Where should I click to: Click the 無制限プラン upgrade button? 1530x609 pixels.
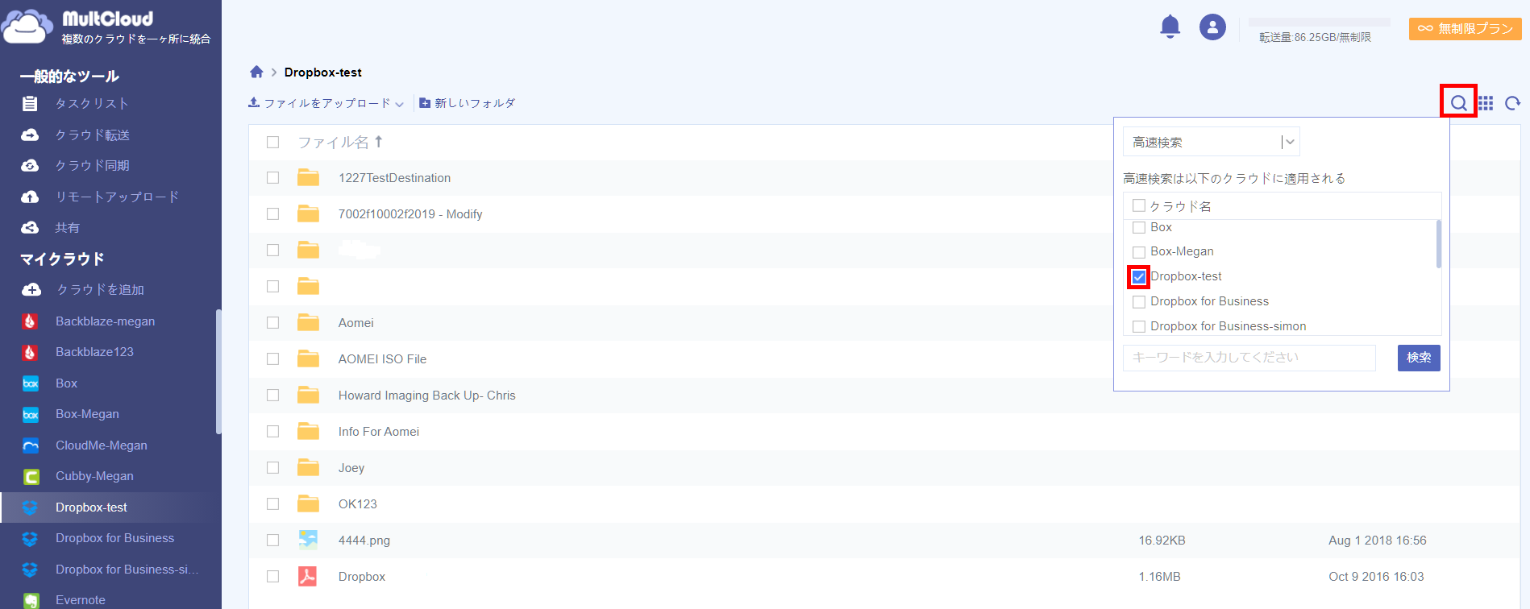coord(1466,28)
